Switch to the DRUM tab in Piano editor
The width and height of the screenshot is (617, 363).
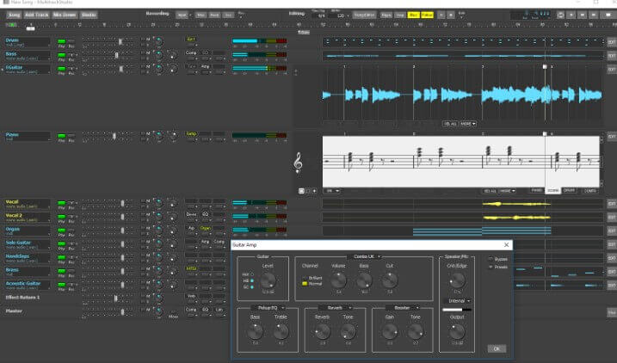(569, 190)
